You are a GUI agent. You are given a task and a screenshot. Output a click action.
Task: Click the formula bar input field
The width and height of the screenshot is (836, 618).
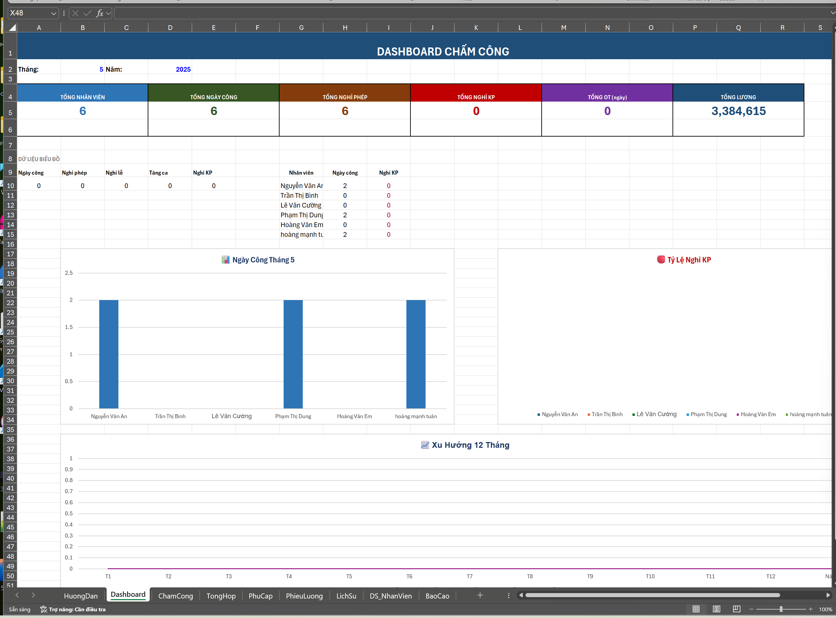(x=449, y=13)
